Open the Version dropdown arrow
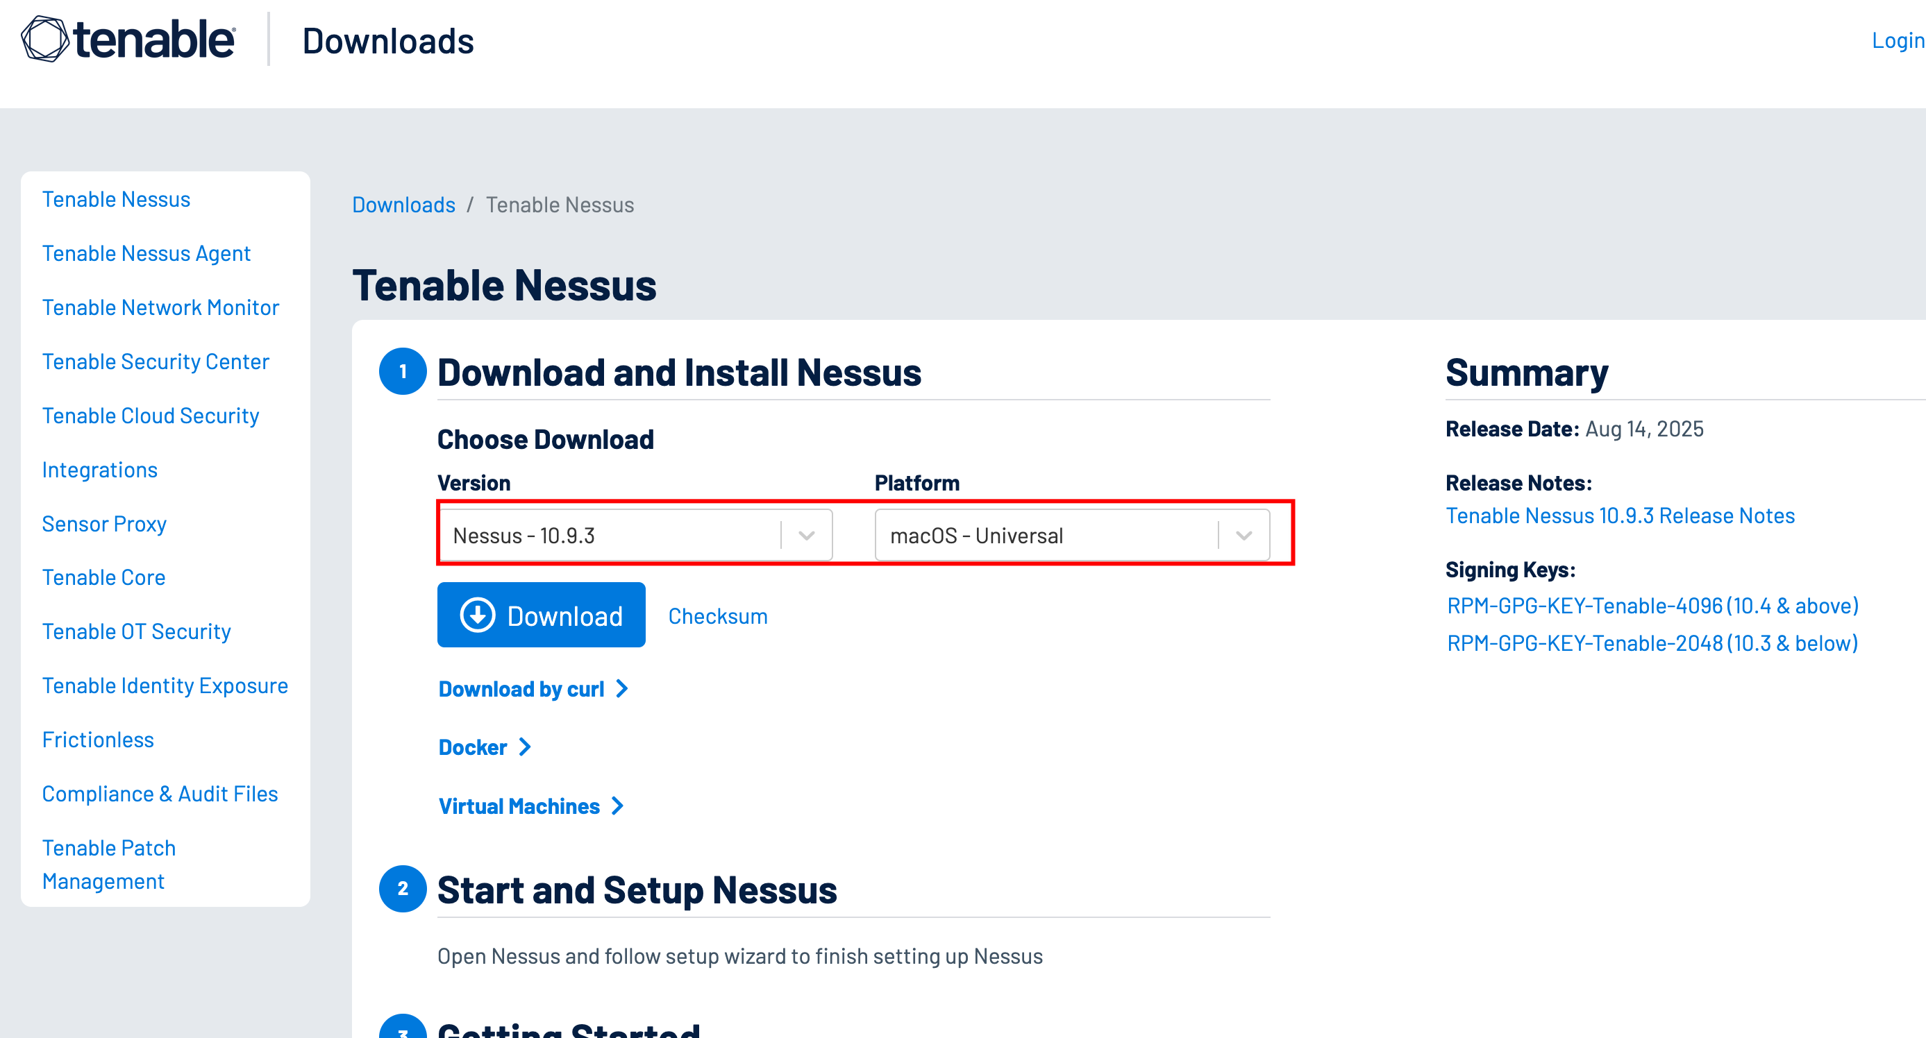The width and height of the screenshot is (1926, 1038). tap(806, 535)
